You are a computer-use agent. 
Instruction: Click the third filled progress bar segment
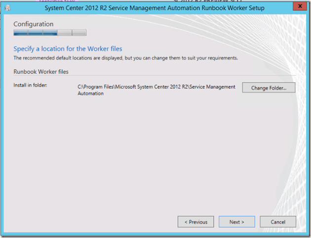(x=50, y=33)
